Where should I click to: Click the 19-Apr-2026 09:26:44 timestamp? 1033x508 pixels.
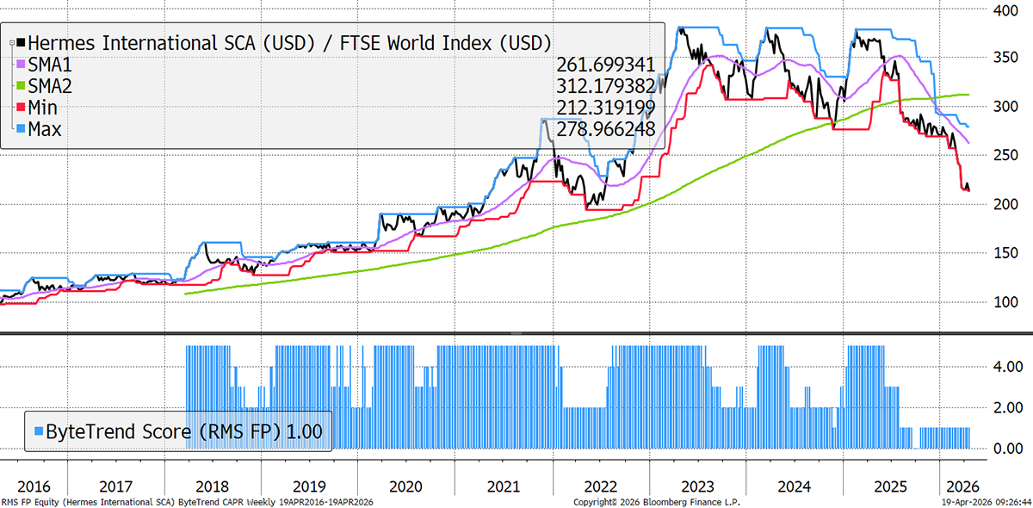tap(988, 501)
